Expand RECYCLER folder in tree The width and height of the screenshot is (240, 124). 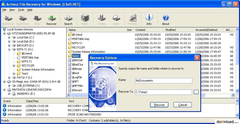click(14, 66)
